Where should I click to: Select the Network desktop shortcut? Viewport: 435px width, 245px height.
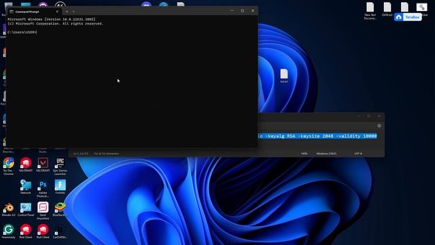[x=26, y=186]
